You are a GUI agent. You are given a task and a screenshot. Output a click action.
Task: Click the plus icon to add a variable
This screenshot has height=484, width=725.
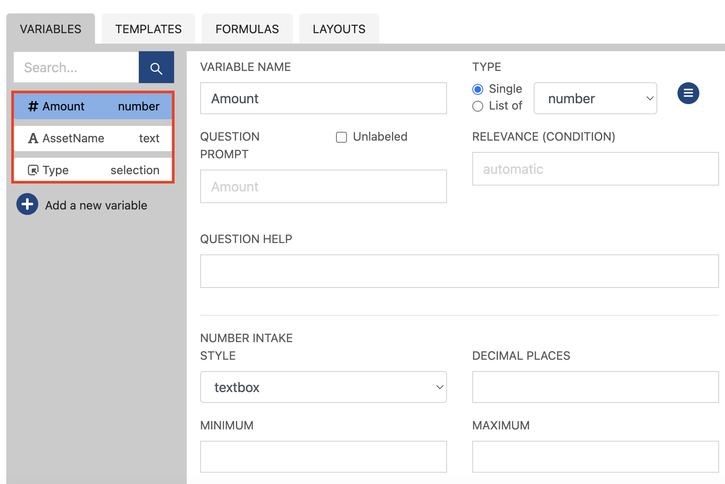pyautogui.click(x=27, y=204)
